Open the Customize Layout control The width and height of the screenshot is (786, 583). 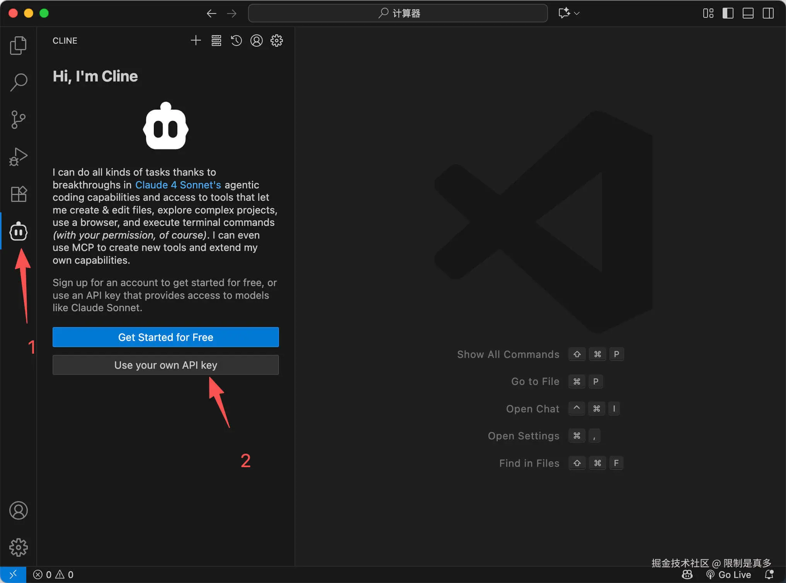(708, 13)
